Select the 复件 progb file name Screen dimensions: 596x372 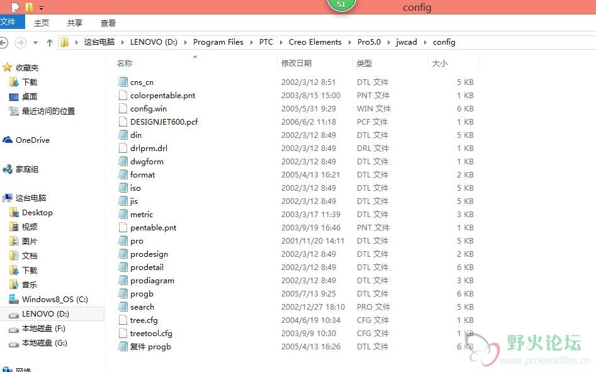click(150, 347)
